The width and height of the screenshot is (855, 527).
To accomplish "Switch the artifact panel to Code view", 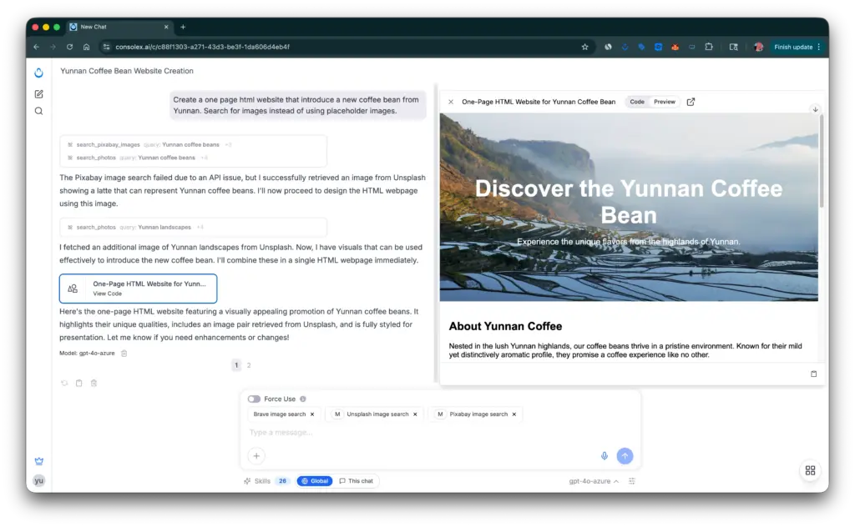I will [x=637, y=101].
